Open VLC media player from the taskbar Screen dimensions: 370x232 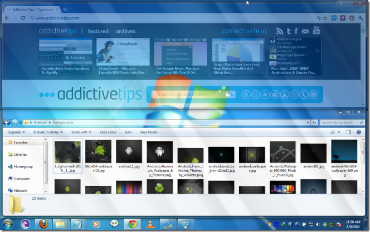pos(150,224)
